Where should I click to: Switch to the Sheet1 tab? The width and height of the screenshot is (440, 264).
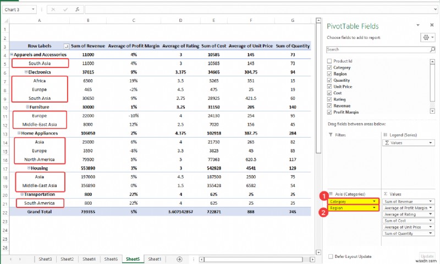[x=155, y=259]
